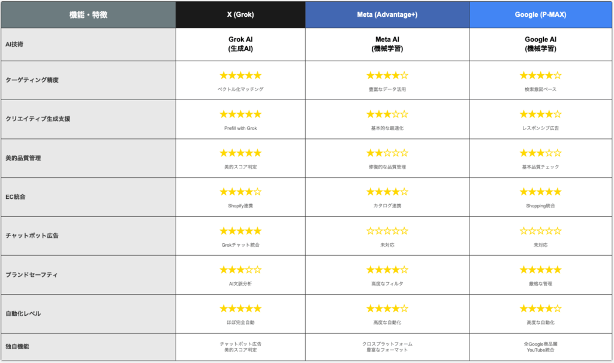Click X star rating for EC統合
The height and width of the screenshot is (363, 614).
click(240, 192)
